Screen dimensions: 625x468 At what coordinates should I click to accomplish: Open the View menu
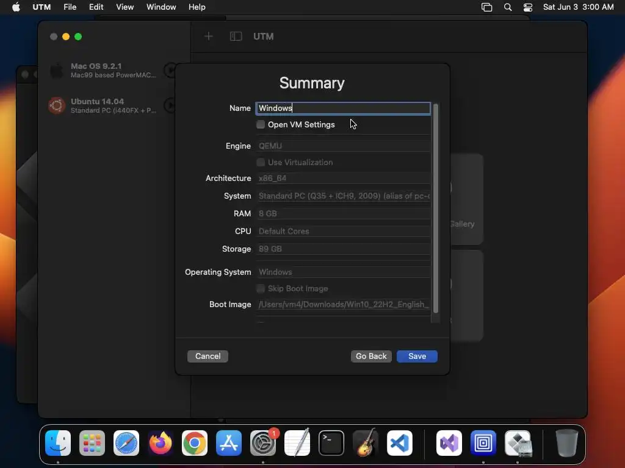[x=125, y=7]
